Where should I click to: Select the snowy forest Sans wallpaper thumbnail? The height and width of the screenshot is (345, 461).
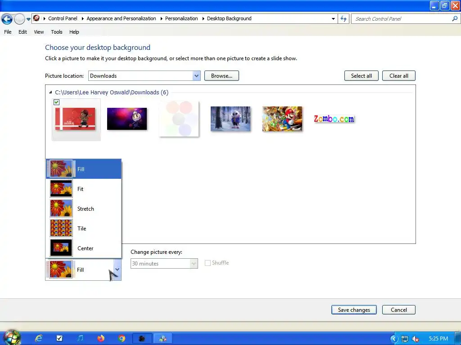[x=230, y=119]
